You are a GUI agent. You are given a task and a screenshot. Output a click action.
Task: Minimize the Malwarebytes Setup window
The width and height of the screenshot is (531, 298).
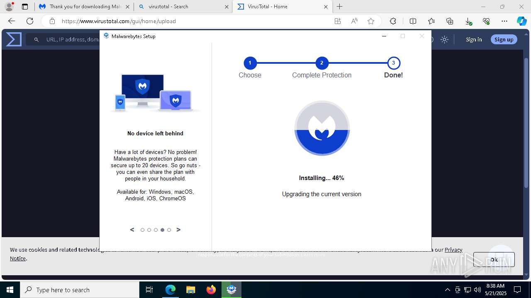(x=384, y=36)
